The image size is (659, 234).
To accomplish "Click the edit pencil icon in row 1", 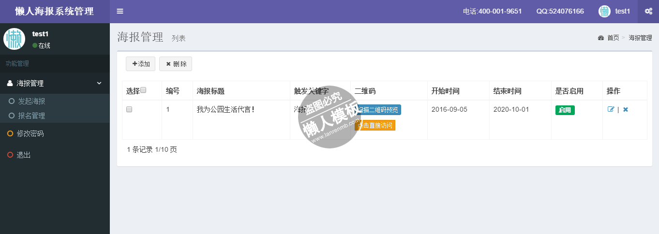I will (611, 109).
